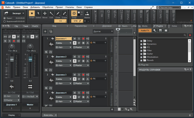194x118 pixels.
Task: Open the Клипы dropdown on Дорожка 1
Action: coord(64,43)
